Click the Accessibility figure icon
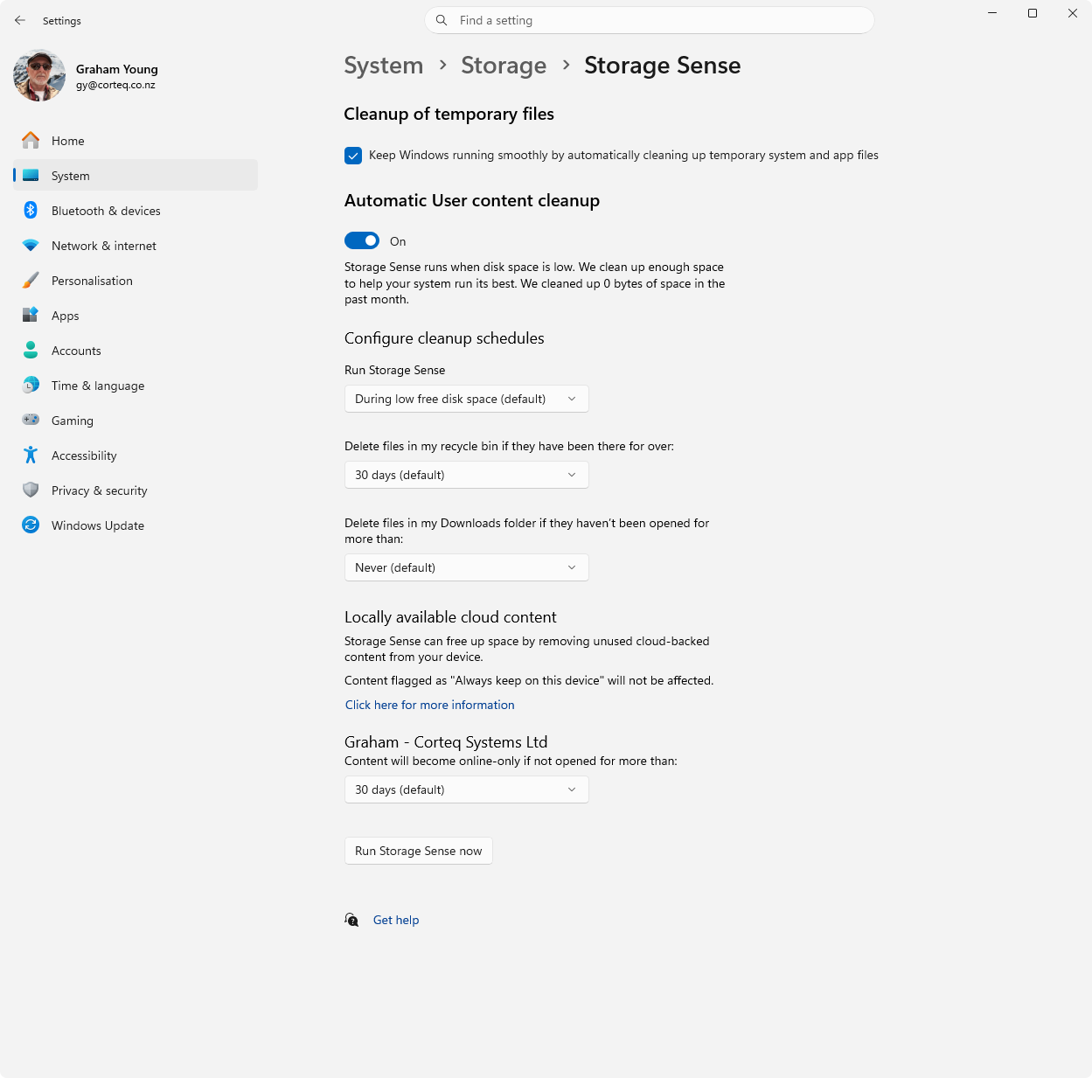This screenshot has width=1092, height=1078. point(31,455)
